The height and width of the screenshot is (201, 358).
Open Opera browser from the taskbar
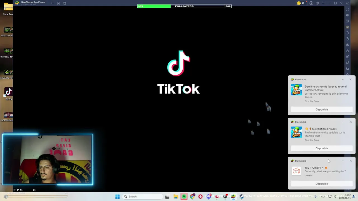(200, 197)
